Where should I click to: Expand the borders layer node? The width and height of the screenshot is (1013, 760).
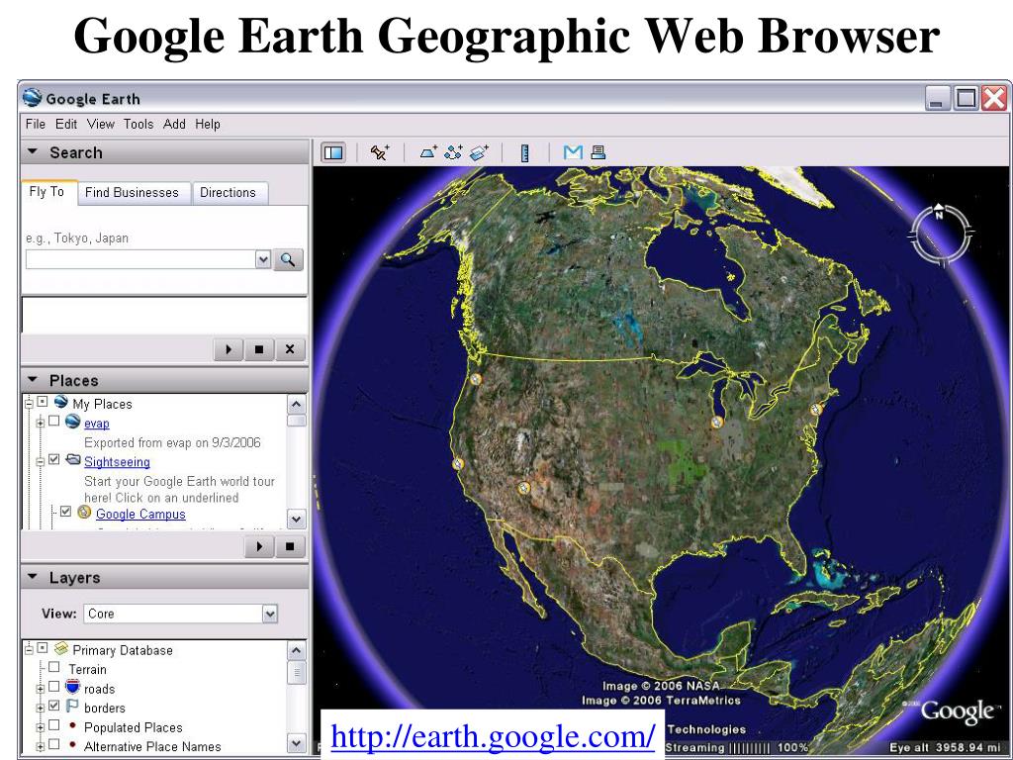40,709
